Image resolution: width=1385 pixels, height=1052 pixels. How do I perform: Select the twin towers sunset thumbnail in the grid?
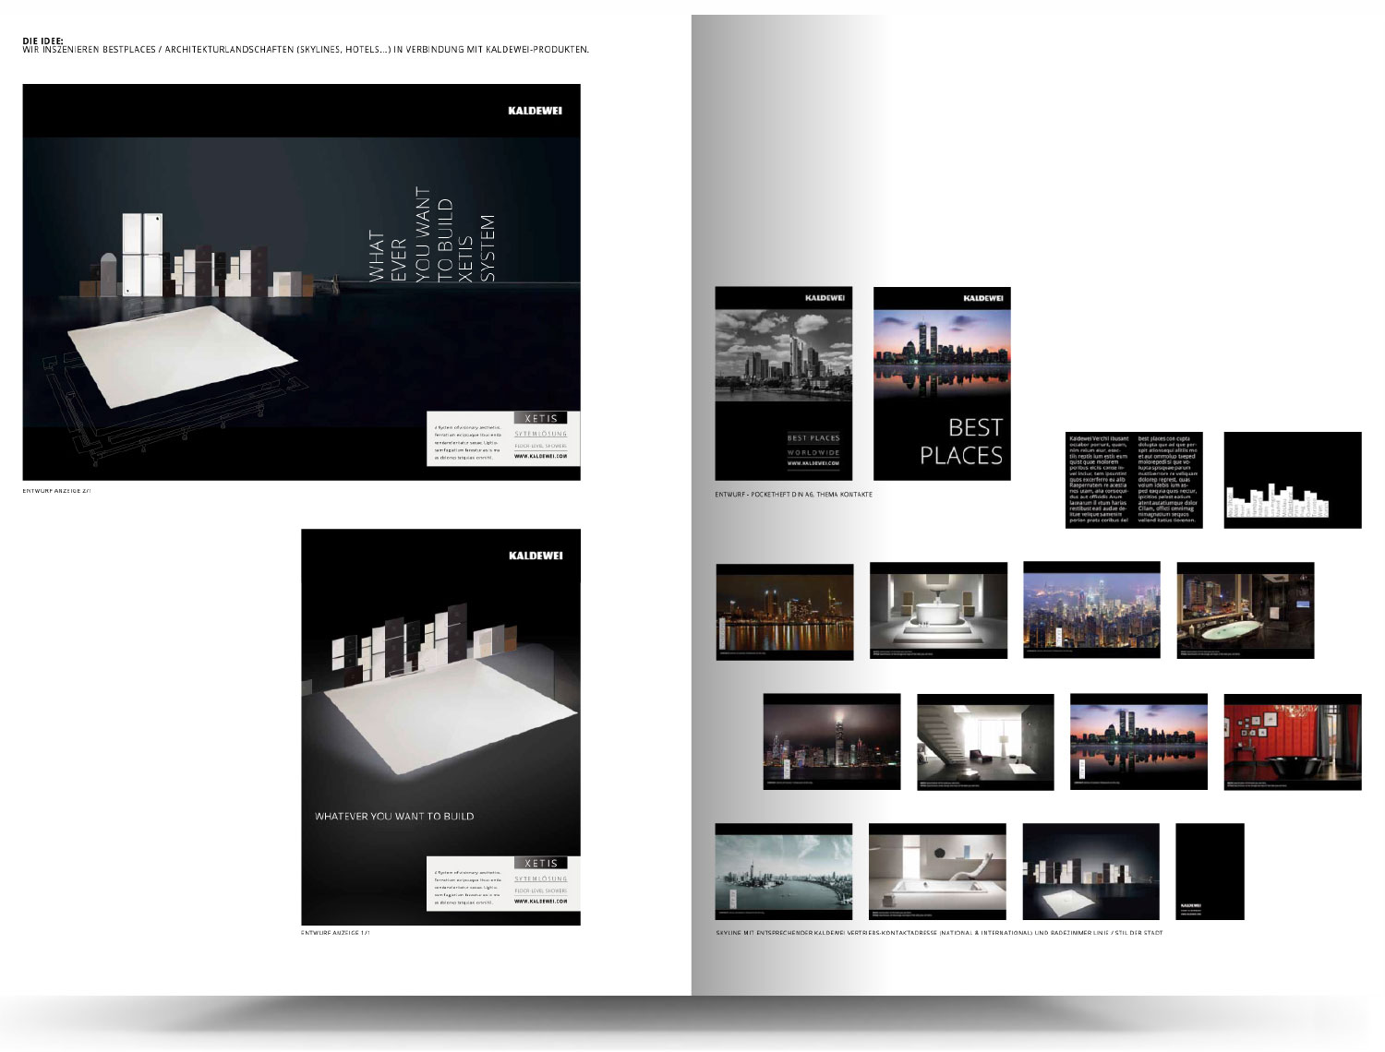(1138, 742)
